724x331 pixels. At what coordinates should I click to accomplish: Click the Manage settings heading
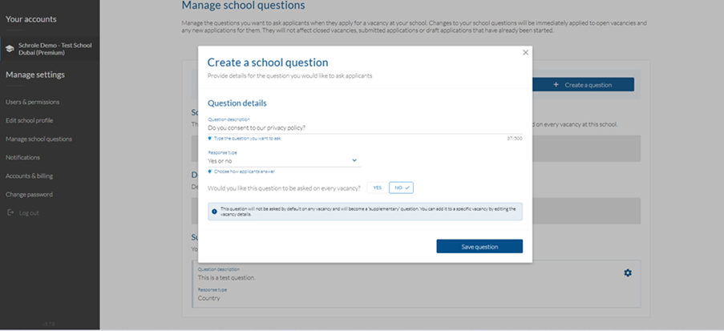[35, 75]
